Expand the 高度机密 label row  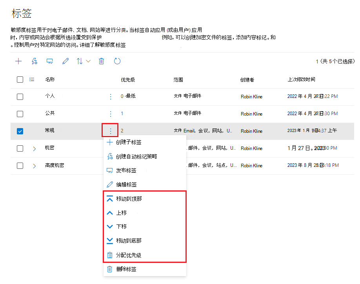click(x=34, y=165)
